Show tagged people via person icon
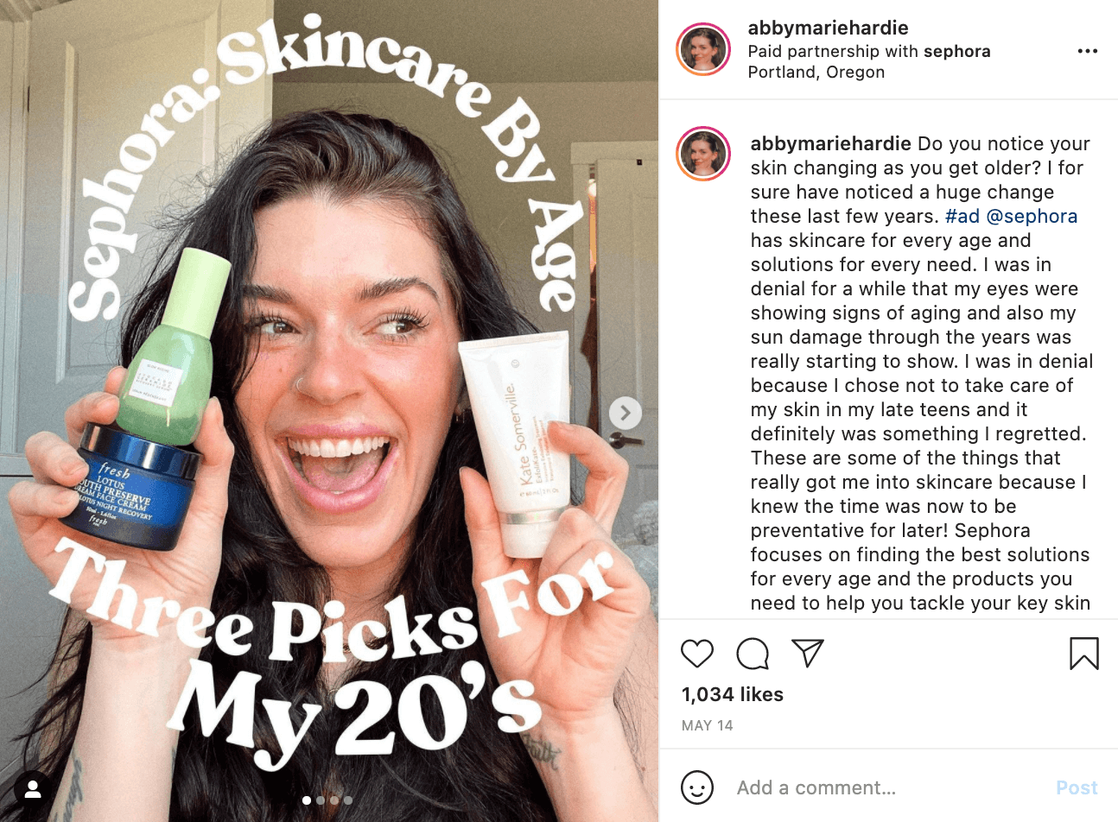This screenshot has height=822, width=1118. point(33,788)
